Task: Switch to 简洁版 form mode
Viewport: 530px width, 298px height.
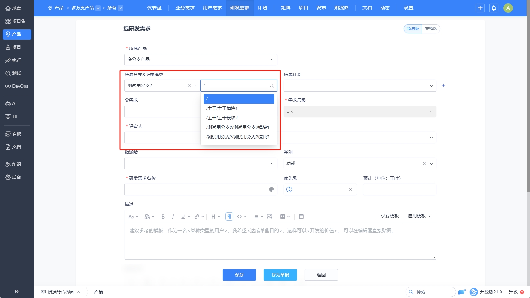Action: point(413,29)
